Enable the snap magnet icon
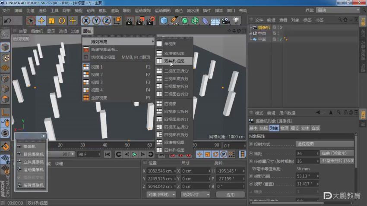This screenshot has height=206, width=367. click(5, 147)
